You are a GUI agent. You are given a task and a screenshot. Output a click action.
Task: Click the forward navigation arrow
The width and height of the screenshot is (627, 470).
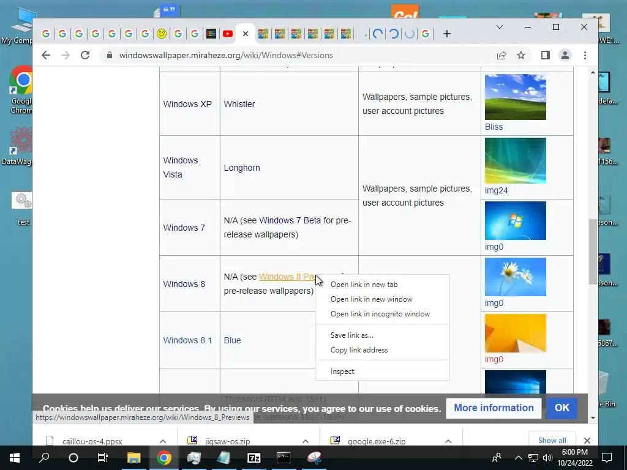click(x=65, y=55)
